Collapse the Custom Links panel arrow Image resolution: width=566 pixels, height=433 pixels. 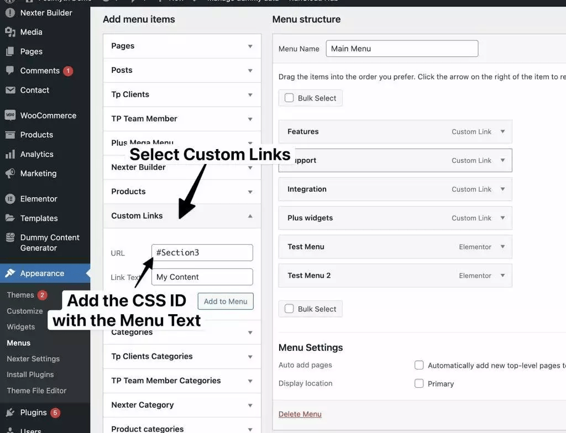[250, 216]
